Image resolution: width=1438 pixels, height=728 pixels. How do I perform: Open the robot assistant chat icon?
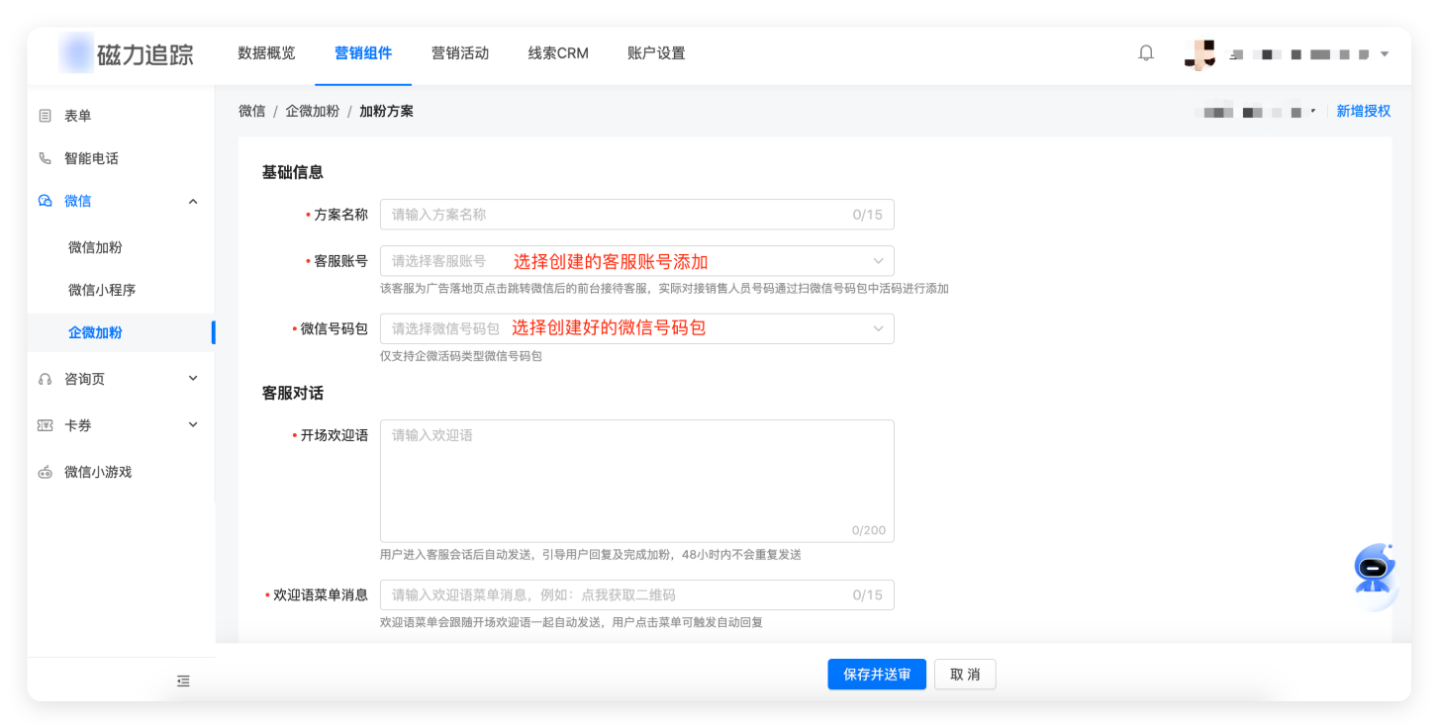click(x=1374, y=569)
